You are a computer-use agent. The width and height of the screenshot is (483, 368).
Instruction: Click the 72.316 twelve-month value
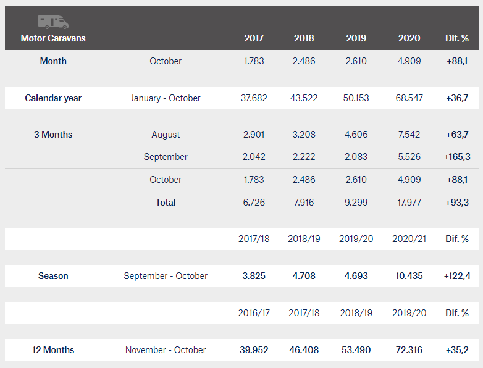[409, 350]
